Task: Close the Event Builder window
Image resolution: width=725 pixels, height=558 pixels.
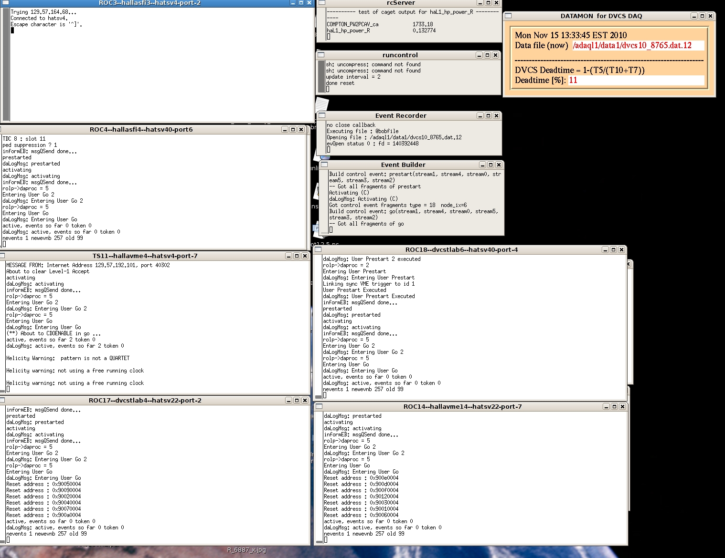Action: 499,165
